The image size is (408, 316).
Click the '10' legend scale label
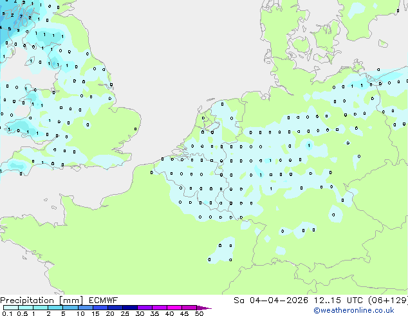coord(80,313)
